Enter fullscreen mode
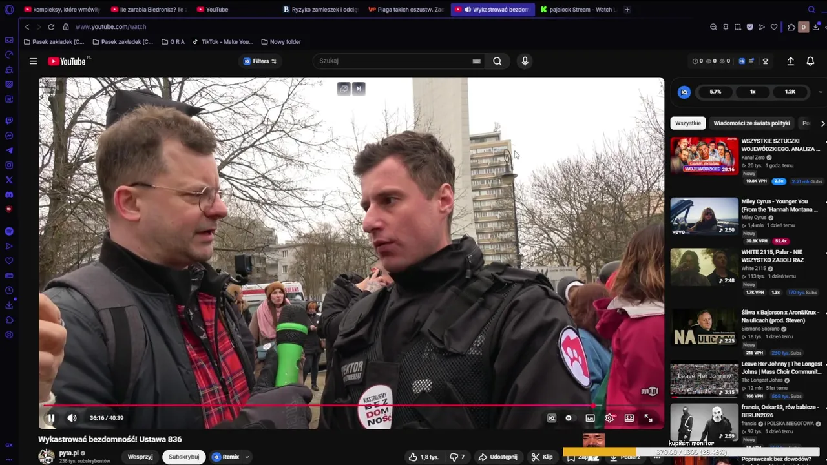Screen dimensions: 827x465 click(x=648, y=418)
